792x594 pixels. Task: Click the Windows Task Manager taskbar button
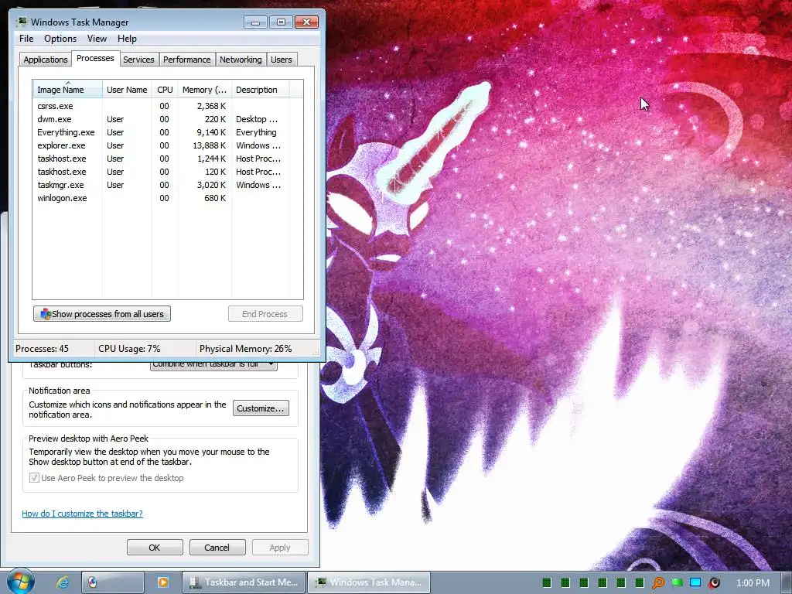point(369,582)
